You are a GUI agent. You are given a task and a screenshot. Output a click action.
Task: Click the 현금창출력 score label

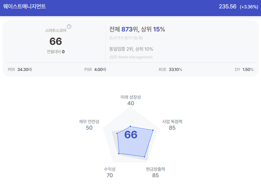[156, 172]
